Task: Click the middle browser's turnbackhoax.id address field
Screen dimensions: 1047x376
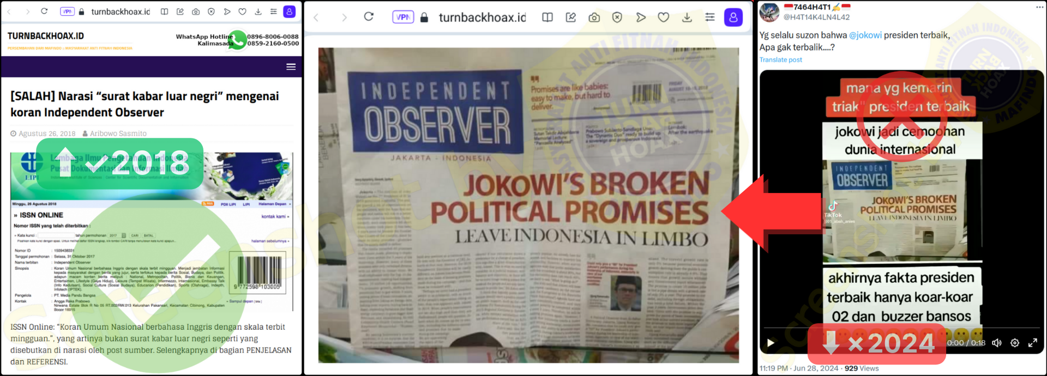Action: 483,17
